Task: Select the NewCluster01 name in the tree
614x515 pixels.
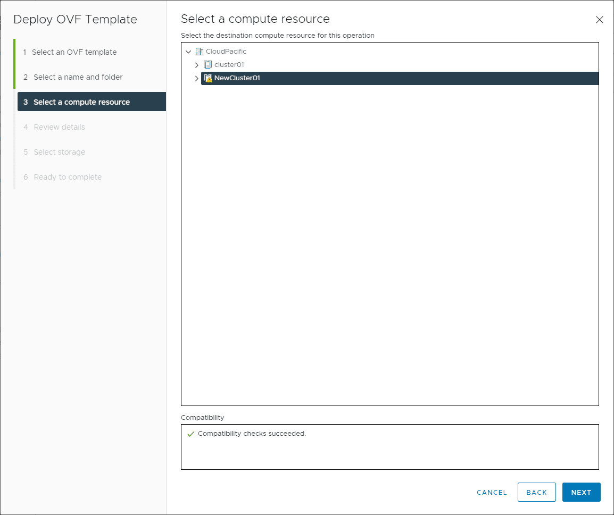Action: tap(237, 78)
